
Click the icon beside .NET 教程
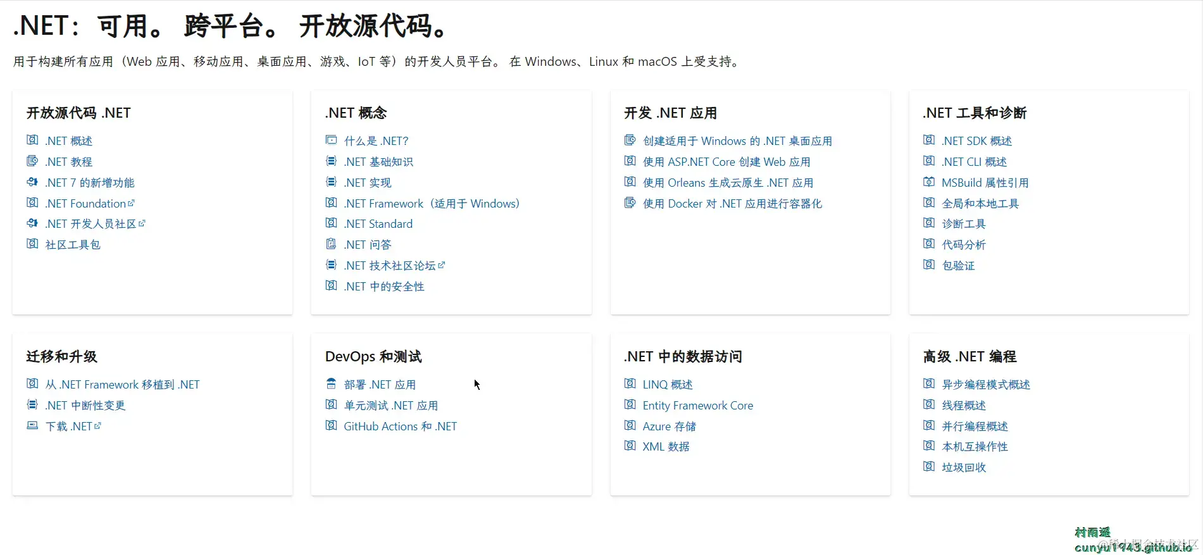click(x=32, y=161)
